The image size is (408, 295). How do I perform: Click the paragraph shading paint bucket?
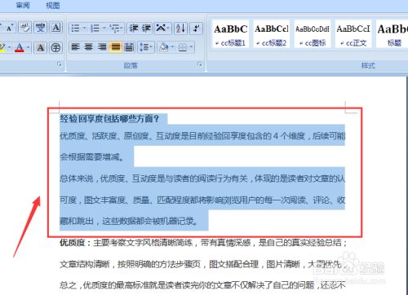(164, 47)
